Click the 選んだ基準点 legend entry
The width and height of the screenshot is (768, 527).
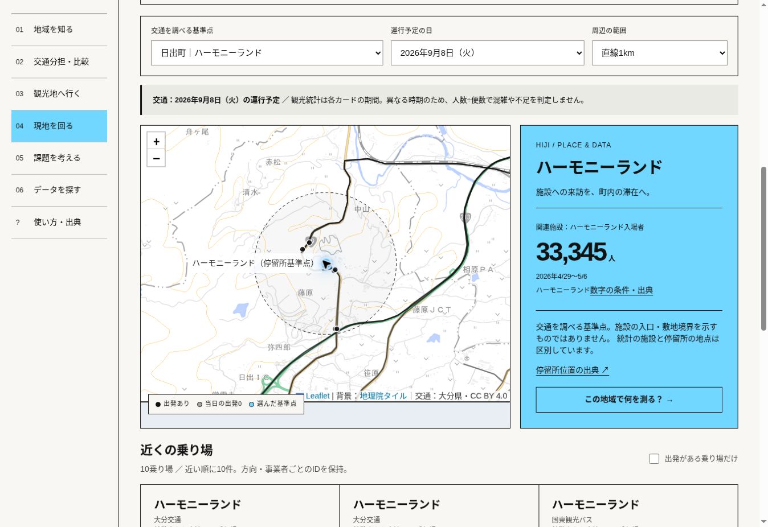click(x=272, y=404)
